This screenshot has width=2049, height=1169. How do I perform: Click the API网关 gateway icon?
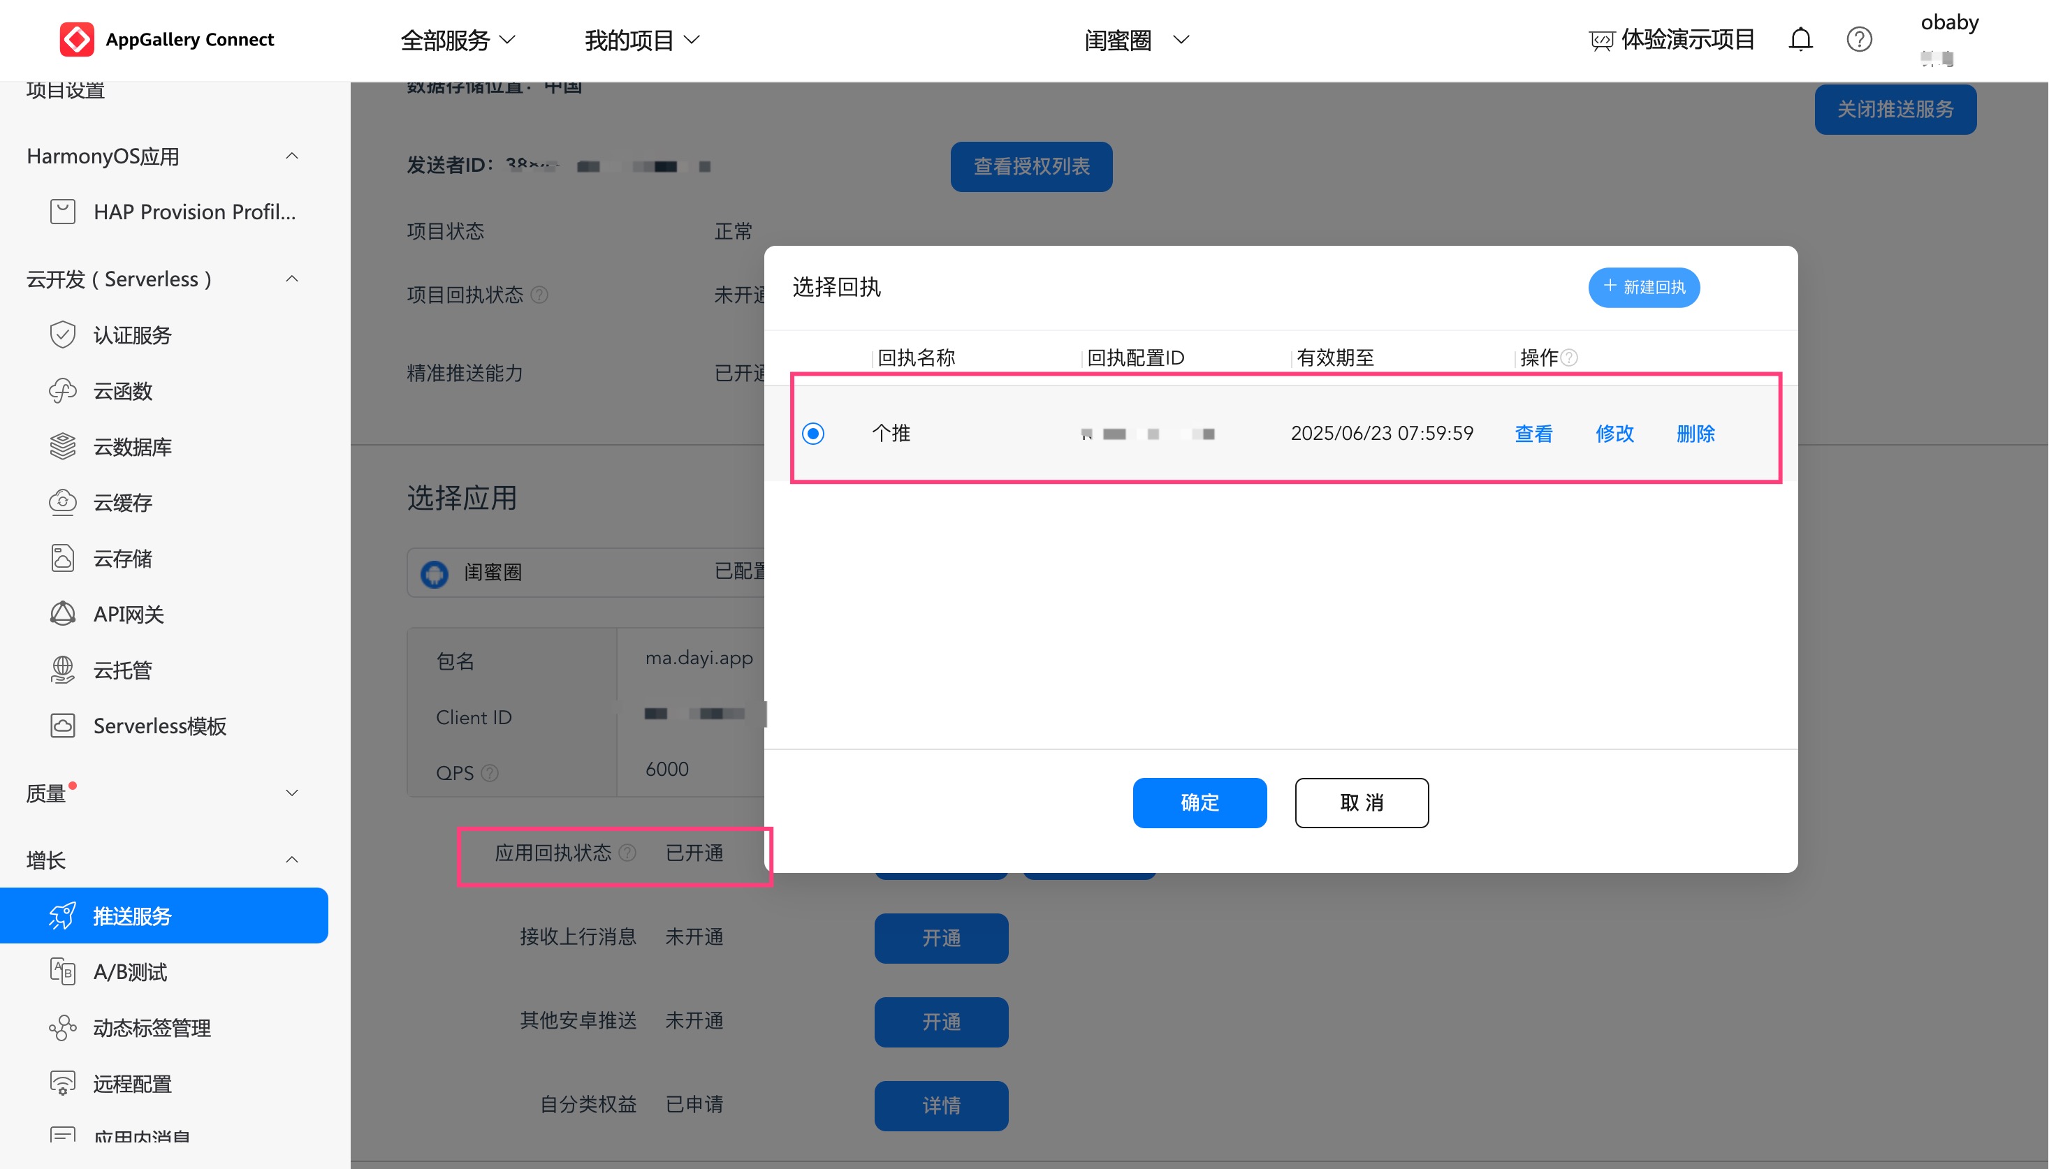click(x=63, y=615)
